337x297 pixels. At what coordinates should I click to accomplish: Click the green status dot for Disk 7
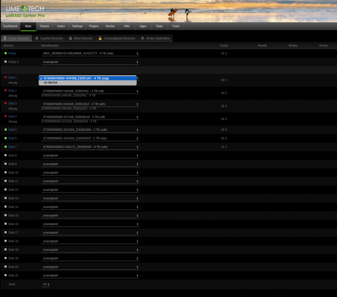(x=6, y=147)
